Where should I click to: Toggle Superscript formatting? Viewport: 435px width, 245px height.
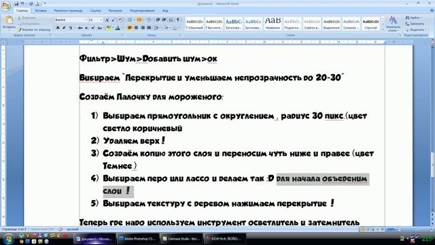tap(93, 28)
